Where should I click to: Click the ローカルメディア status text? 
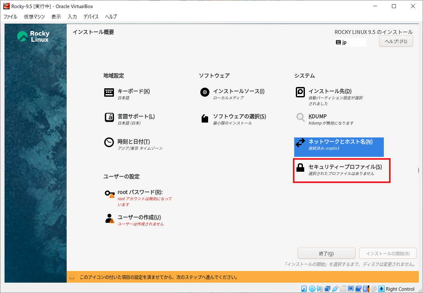228,98
